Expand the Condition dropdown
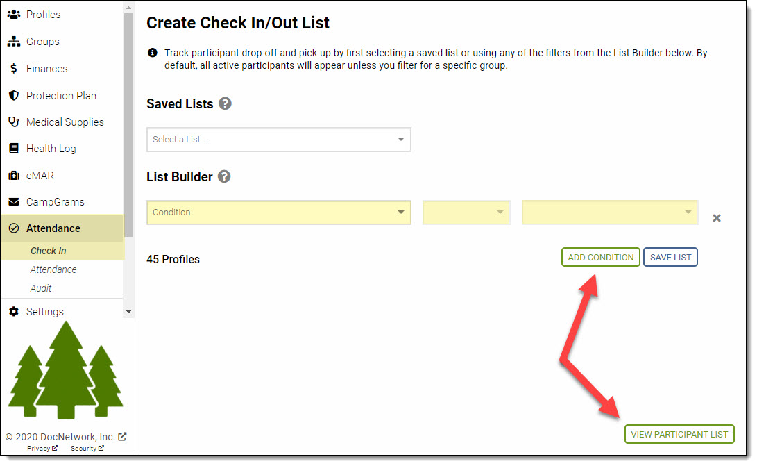The height and width of the screenshot is (466, 757). (x=278, y=212)
